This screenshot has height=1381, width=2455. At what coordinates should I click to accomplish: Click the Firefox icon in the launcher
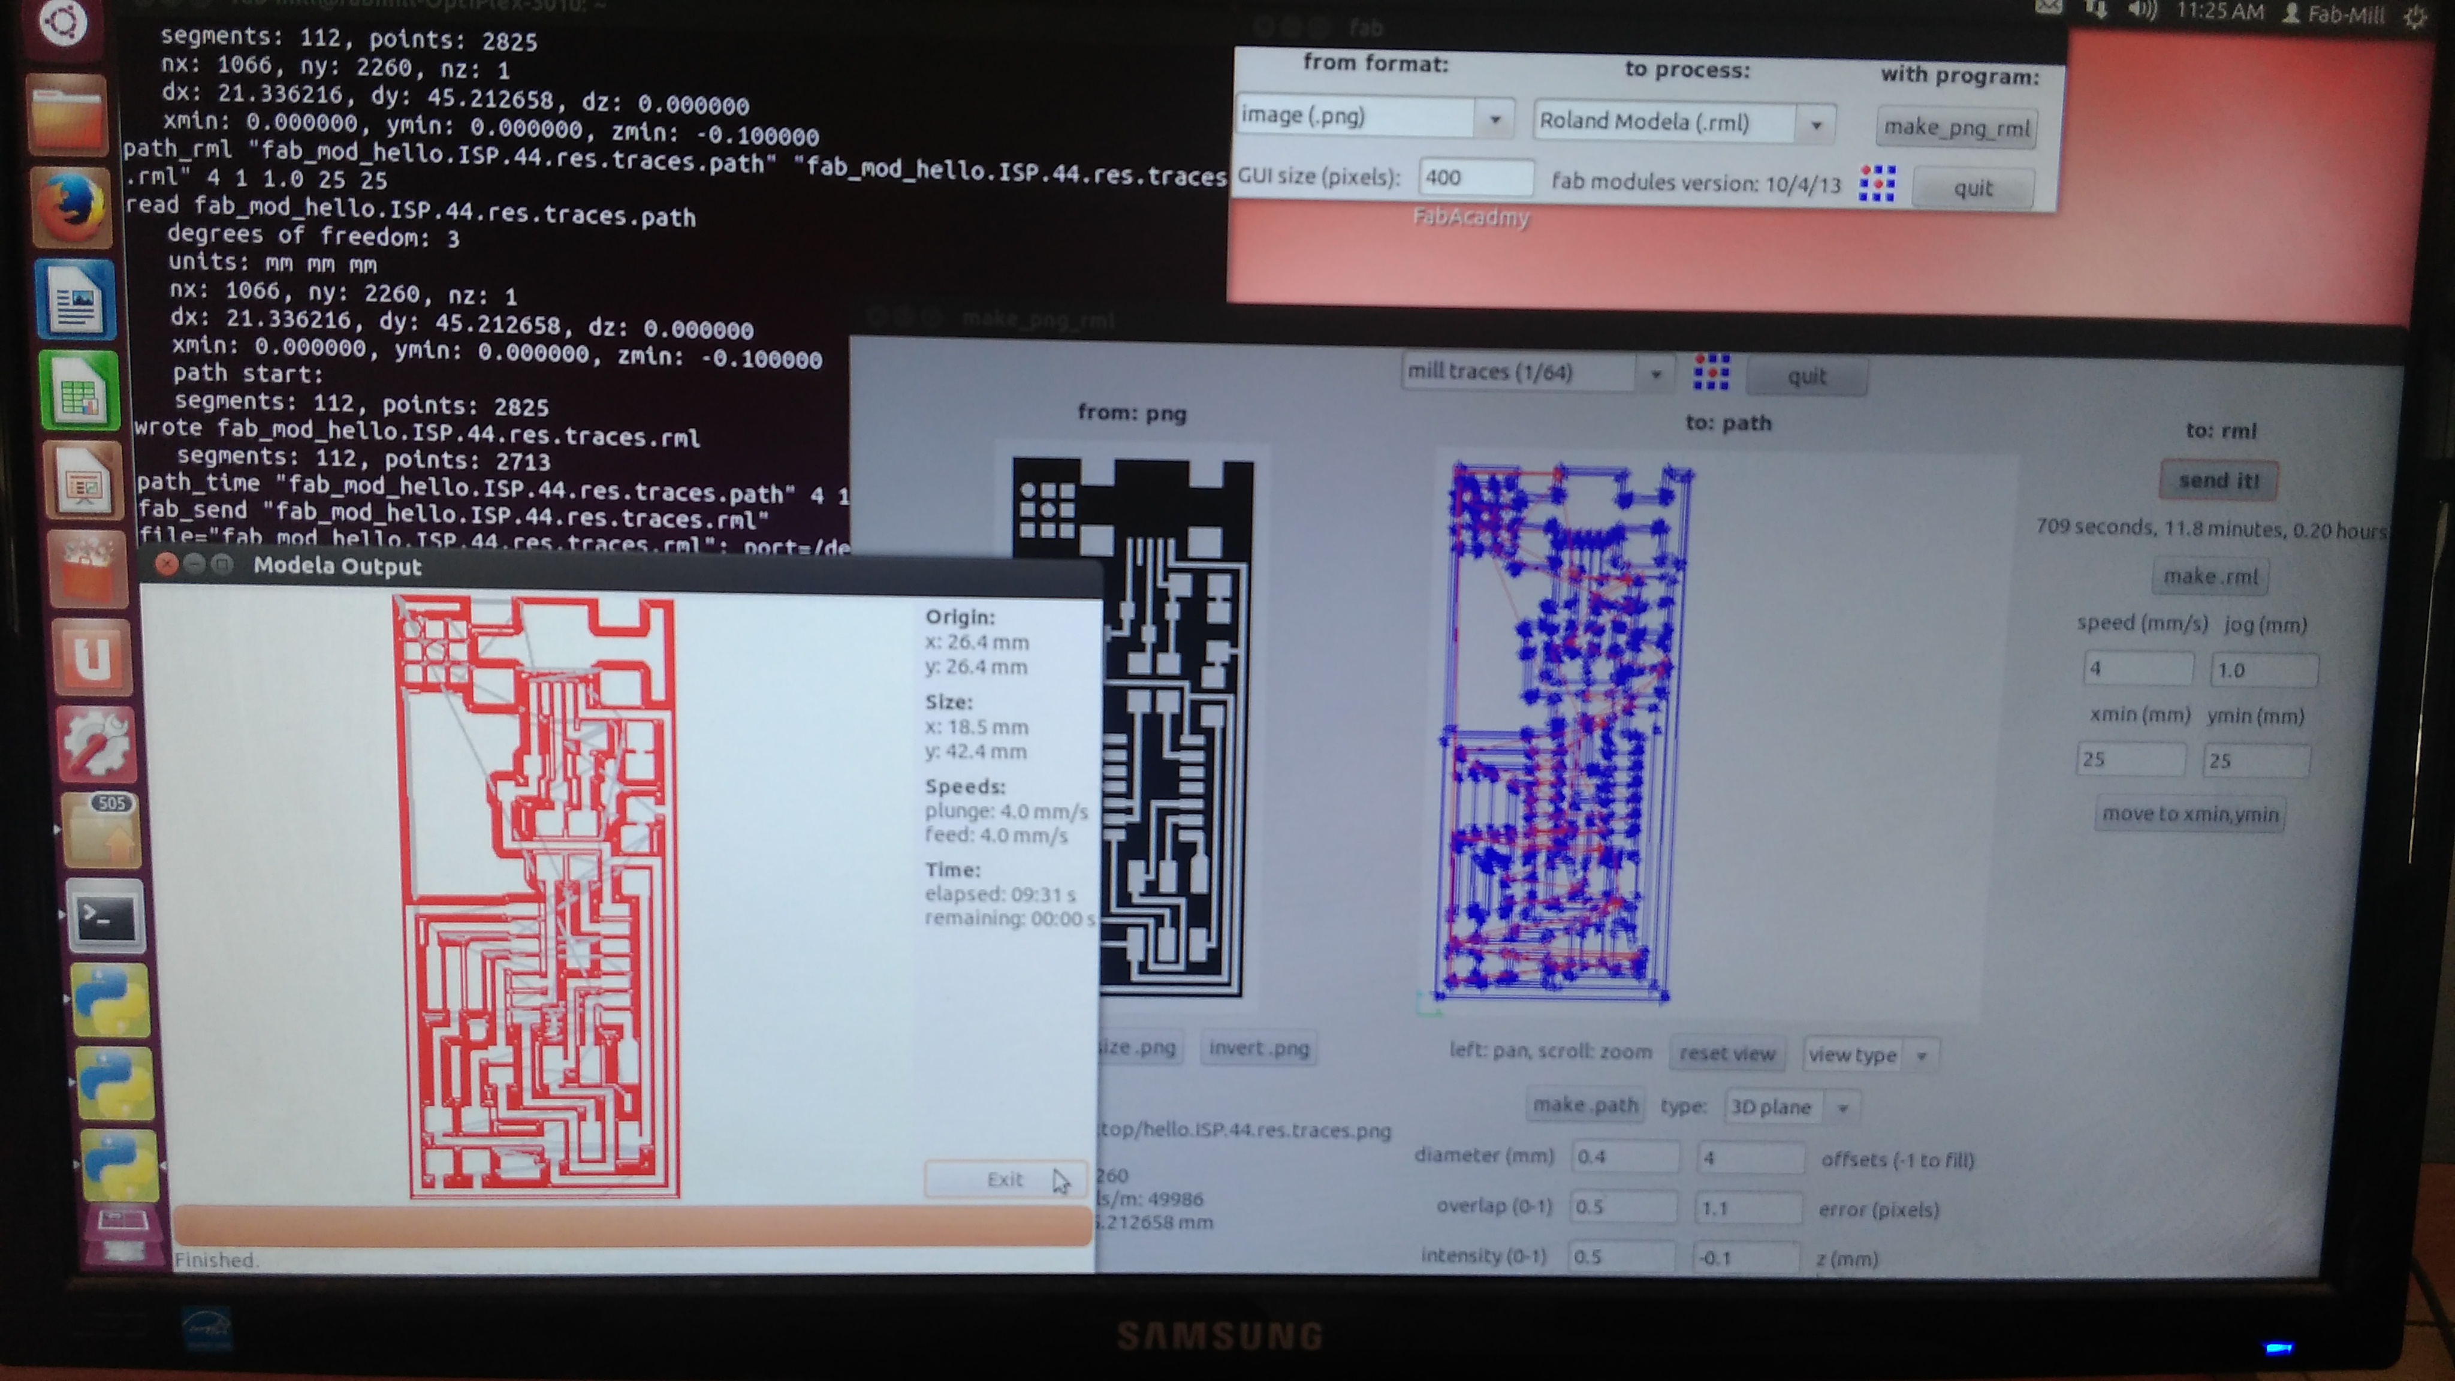(71, 208)
